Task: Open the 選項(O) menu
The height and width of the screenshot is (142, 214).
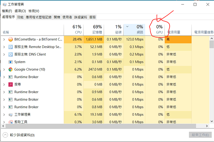Action: [20, 11]
